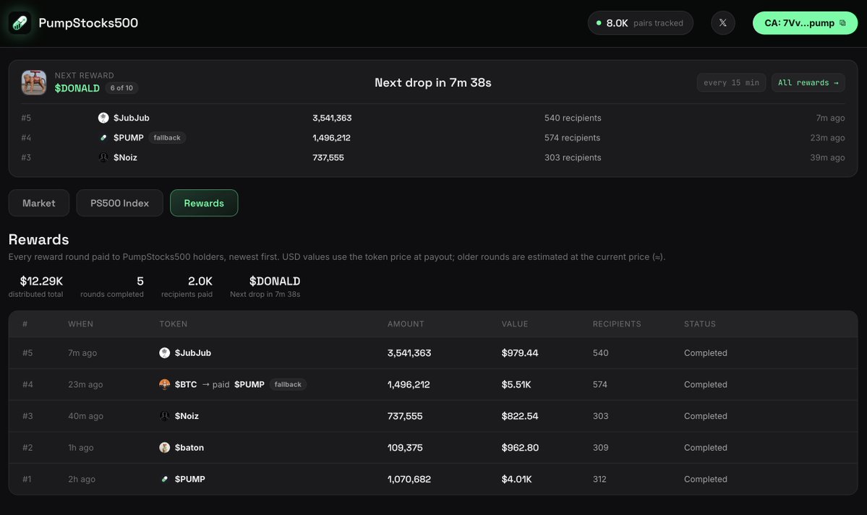The height and width of the screenshot is (515, 867).
Task: Click the $JubJub token icon in top panel
Action: (103, 118)
